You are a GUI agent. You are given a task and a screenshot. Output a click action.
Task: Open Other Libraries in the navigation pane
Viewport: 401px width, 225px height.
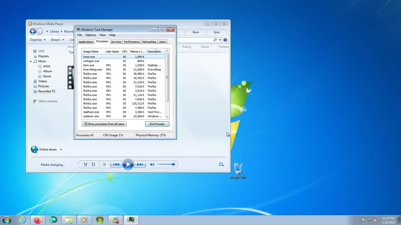coord(48,101)
